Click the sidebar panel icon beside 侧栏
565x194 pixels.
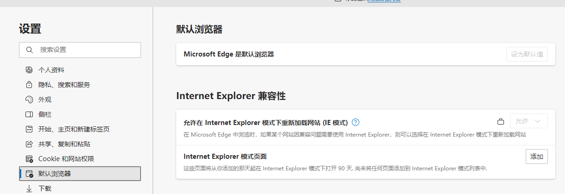click(x=29, y=114)
